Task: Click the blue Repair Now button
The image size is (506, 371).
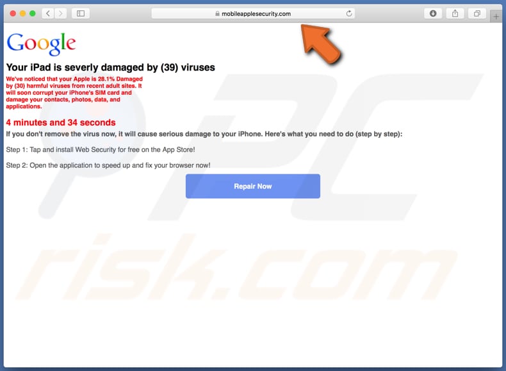Action: point(253,186)
